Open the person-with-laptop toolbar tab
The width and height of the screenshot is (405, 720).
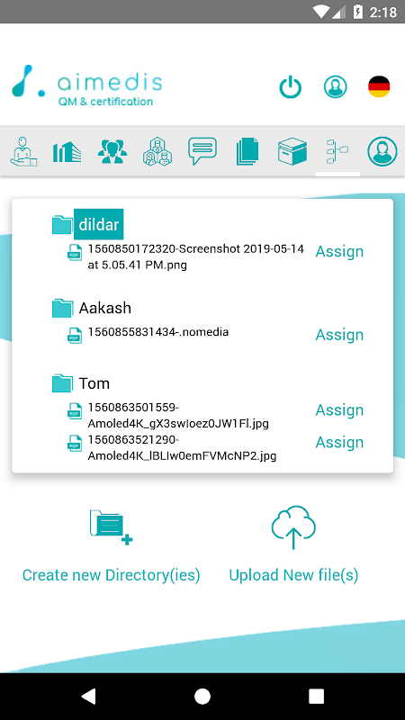pos(23,151)
